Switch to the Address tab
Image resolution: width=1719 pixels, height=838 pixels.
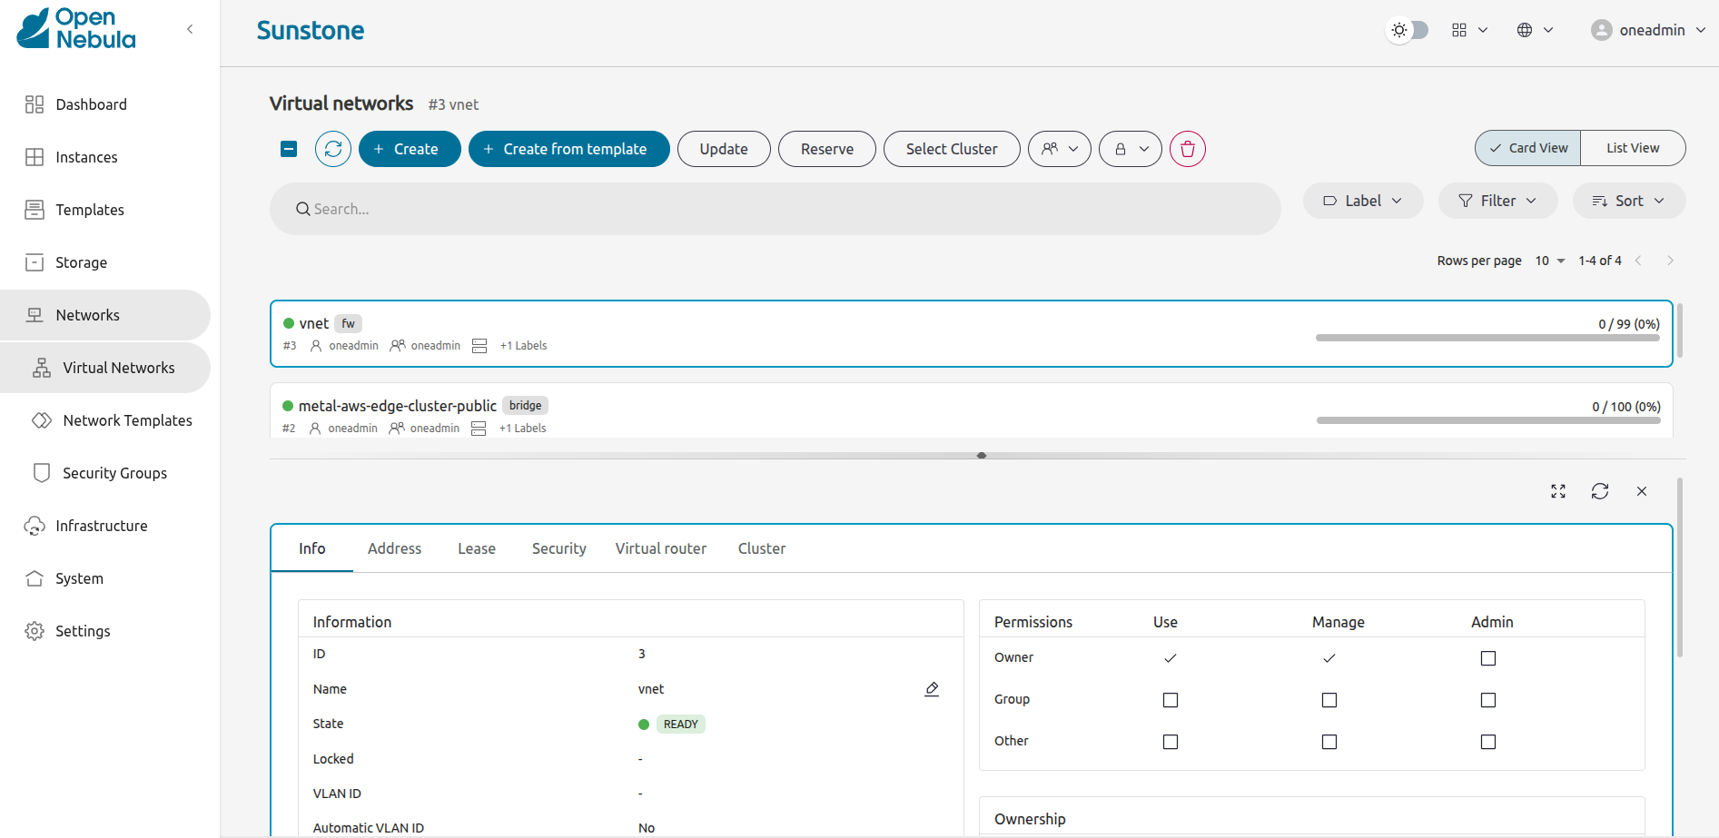click(394, 548)
